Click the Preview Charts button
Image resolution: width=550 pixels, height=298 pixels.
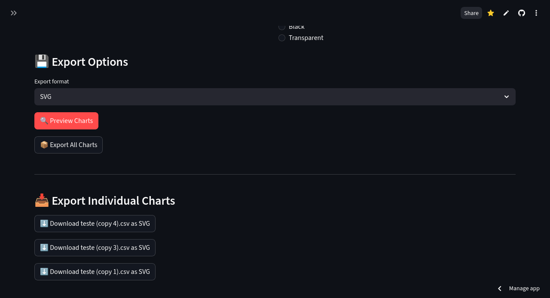coord(66,121)
